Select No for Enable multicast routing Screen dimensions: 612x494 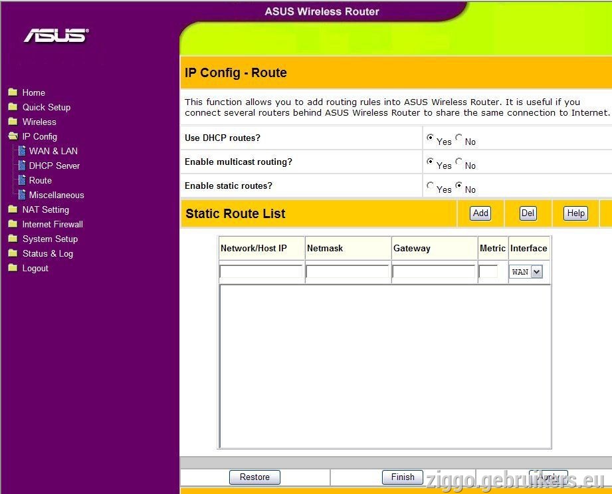[x=459, y=161]
